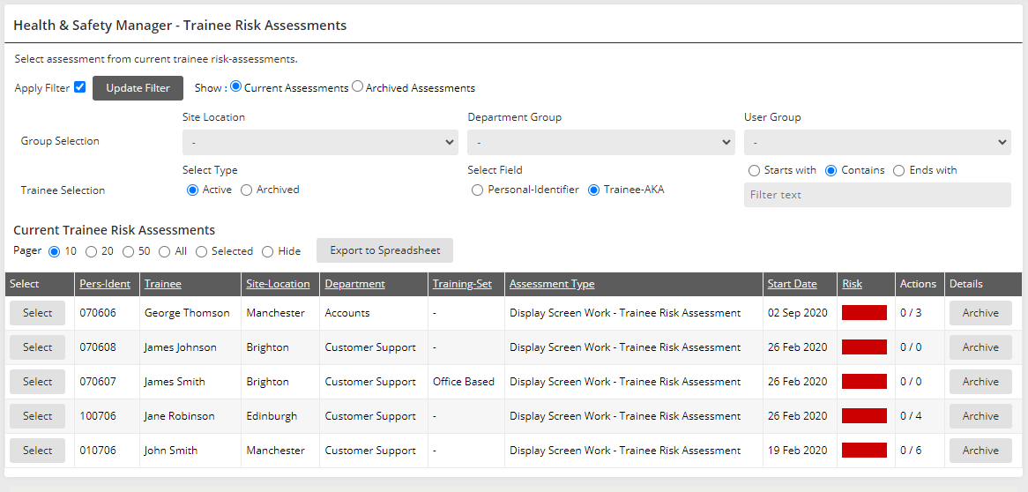
Task: Click the Filter text input field
Action: tap(877, 195)
